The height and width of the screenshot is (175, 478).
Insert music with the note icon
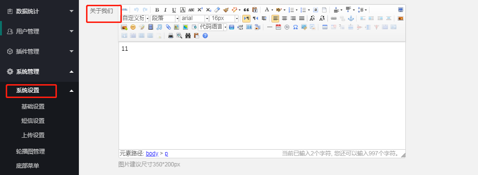click(159, 27)
